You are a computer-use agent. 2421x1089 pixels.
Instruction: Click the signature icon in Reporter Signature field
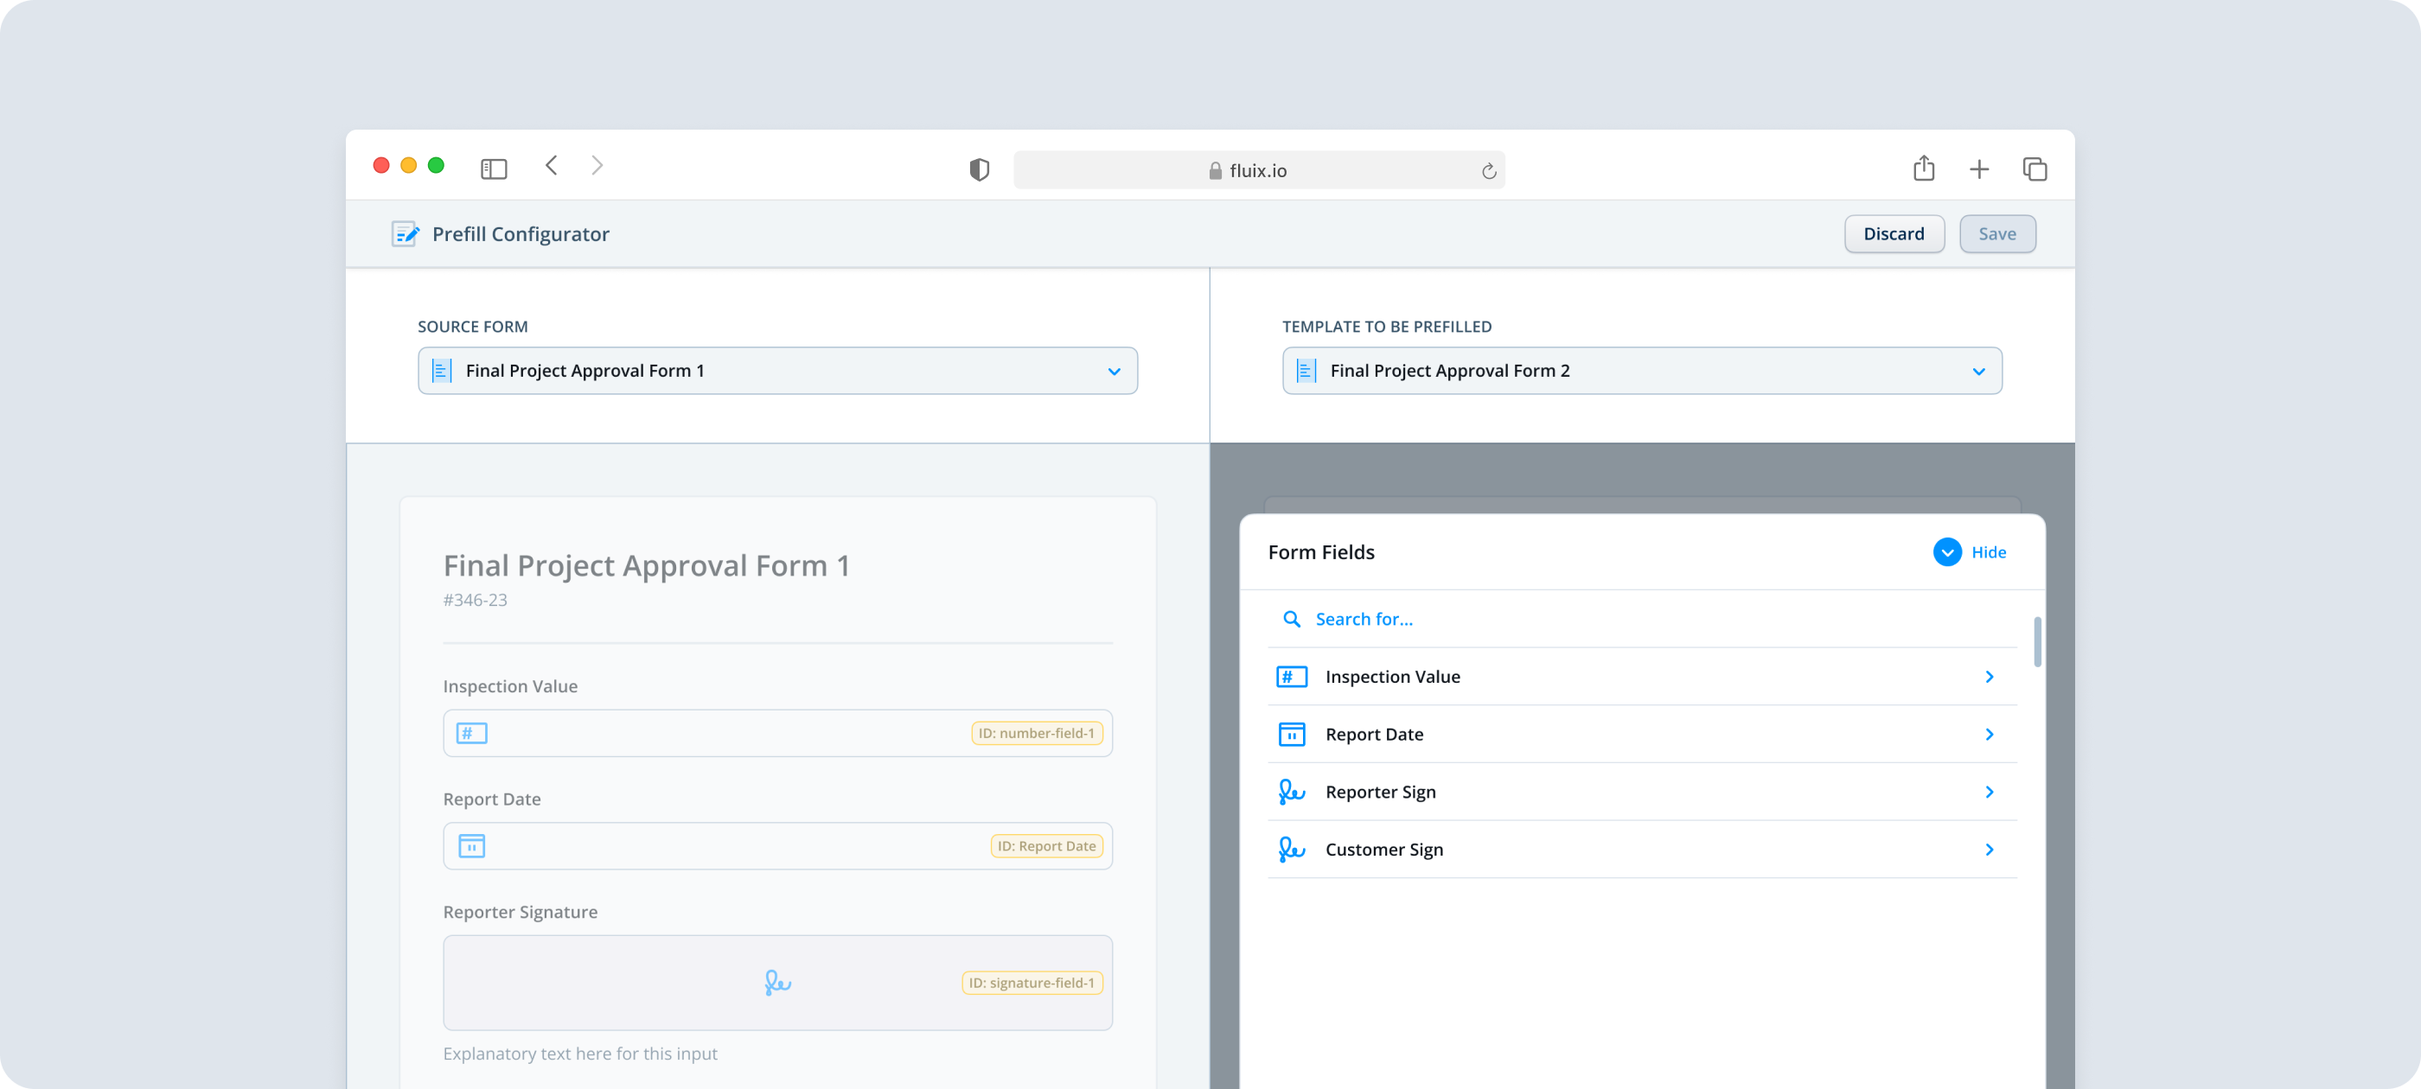pos(777,983)
